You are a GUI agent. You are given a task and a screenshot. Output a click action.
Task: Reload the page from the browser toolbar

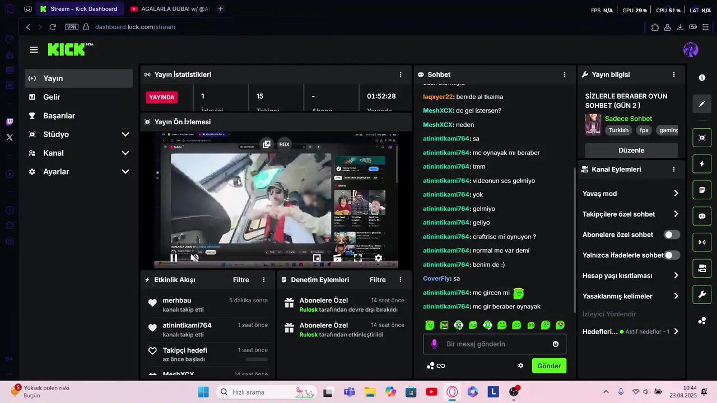pos(53,27)
